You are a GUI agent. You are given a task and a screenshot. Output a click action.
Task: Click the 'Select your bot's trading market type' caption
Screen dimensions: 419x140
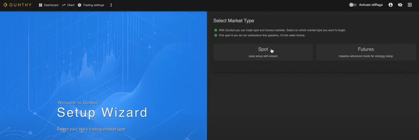(x=92, y=129)
